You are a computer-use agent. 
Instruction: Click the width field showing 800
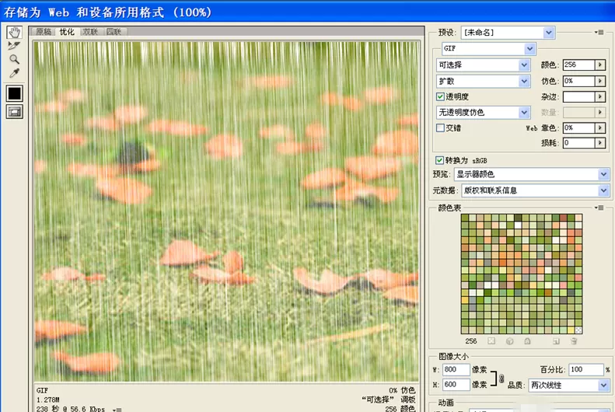[456, 369]
